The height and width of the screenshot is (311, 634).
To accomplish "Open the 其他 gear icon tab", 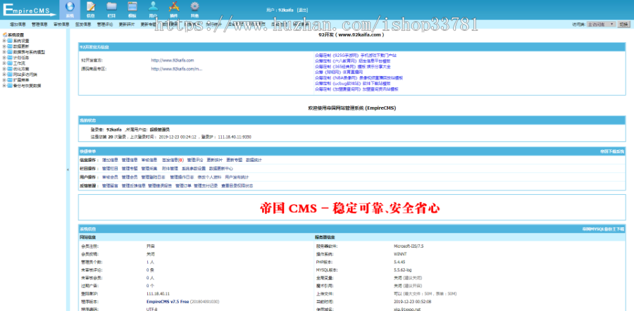I will click(x=194, y=9).
